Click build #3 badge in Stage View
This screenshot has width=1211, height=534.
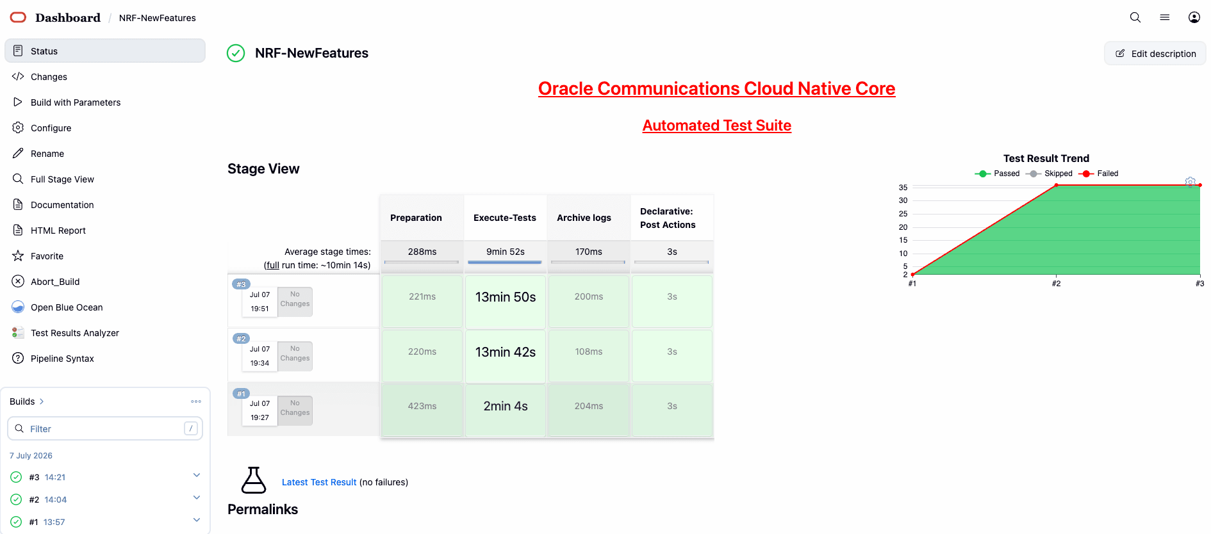coord(241,284)
